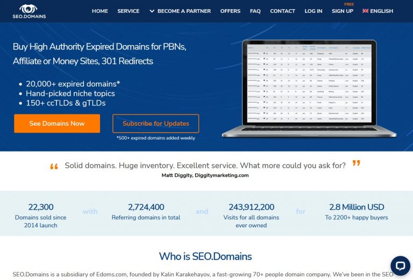413x280 pixels.
Task: Navigate to the FAQ page
Action: [255, 11]
